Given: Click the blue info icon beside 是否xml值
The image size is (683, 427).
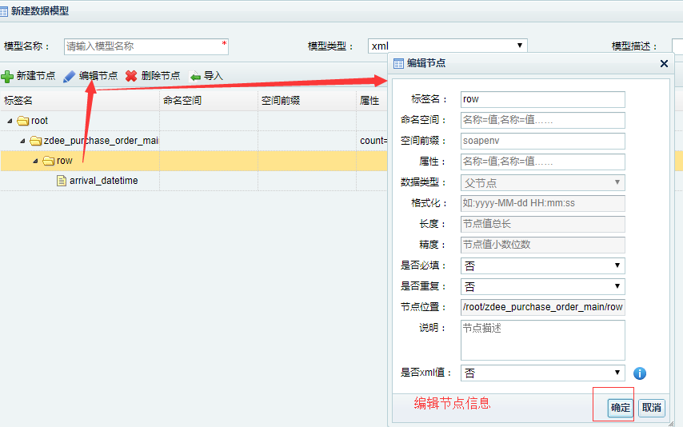Looking at the screenshot, I should coord(639,373).
